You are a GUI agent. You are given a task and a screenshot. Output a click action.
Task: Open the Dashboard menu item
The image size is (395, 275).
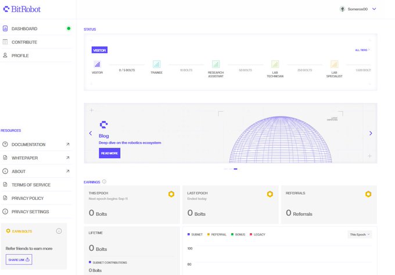click(x=36, y=28)
